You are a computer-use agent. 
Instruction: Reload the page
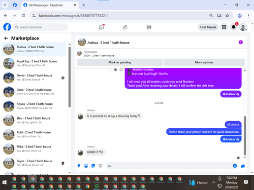point(23,16)
